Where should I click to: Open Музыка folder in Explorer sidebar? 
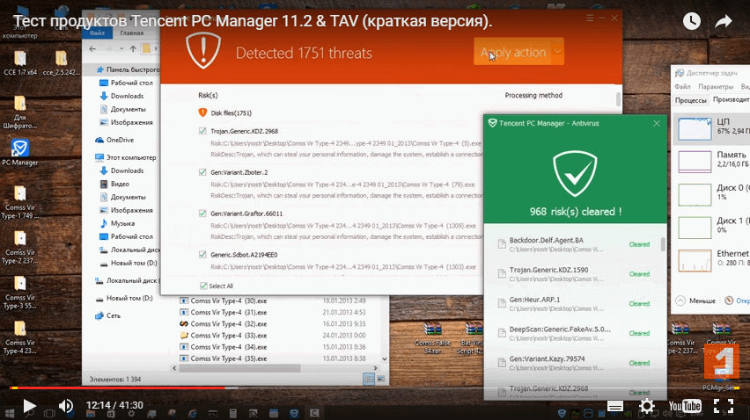[x=117, y=223]
